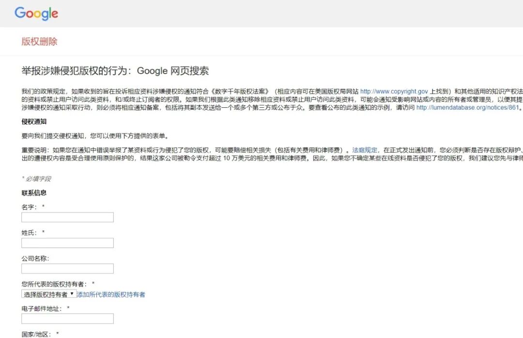
Task: Click inside the 名字 first name field
Action: [x=67, y=217]
